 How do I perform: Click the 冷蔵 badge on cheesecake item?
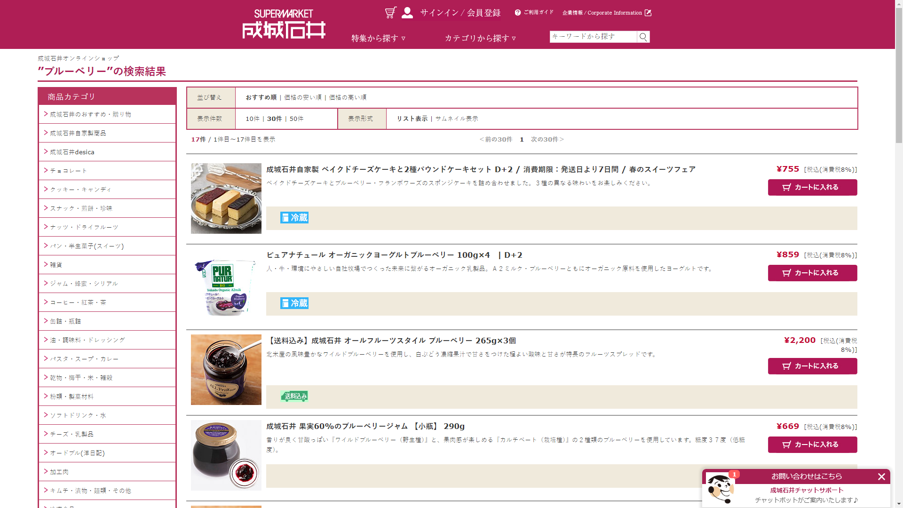click(x=294, y=218)
